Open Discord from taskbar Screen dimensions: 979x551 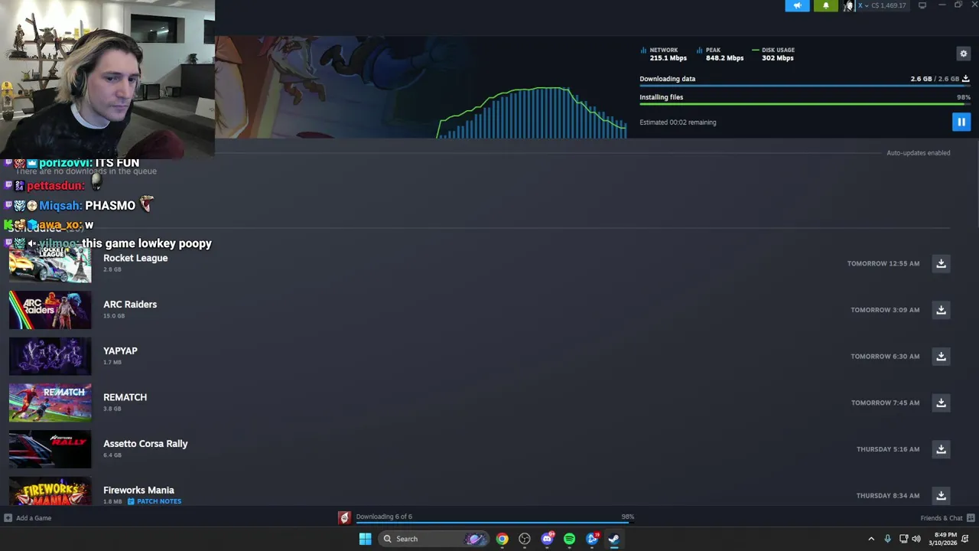point(547,539)
